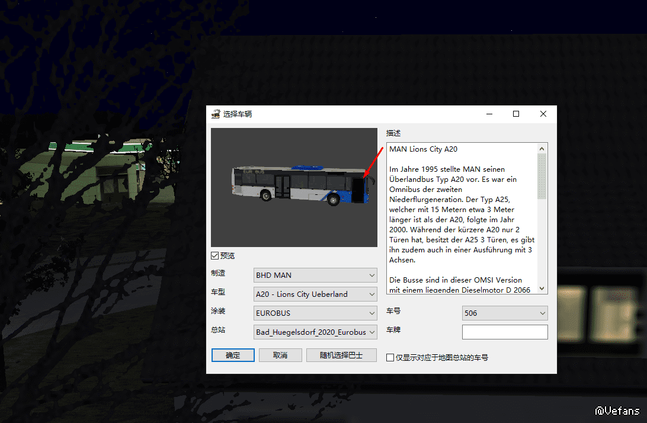This screenshot has height=423, width=647.
Task: Click the bus preview image
Action: click(x=294, y=187)
